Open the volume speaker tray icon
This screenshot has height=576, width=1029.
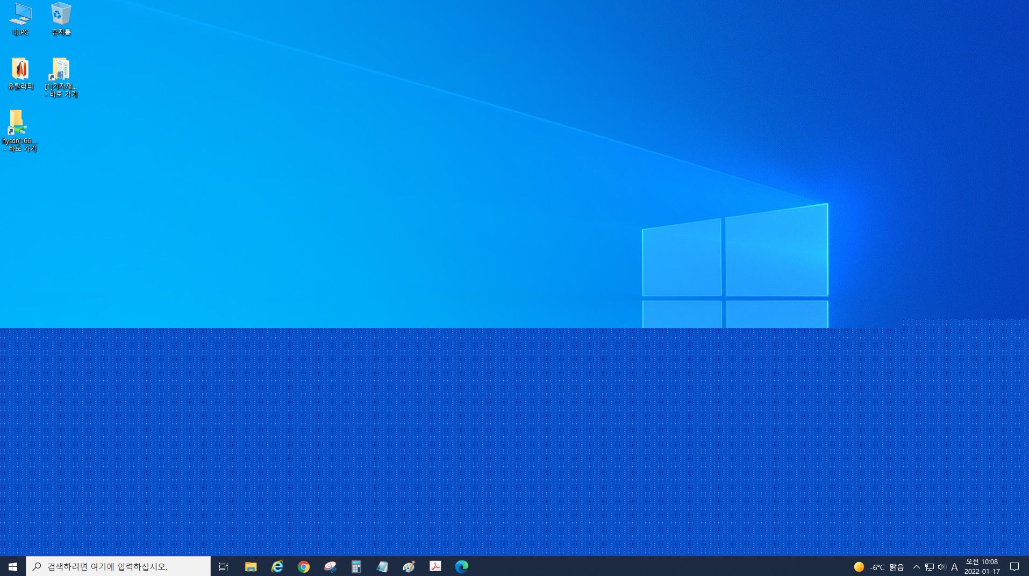click(x=942, y=567)
